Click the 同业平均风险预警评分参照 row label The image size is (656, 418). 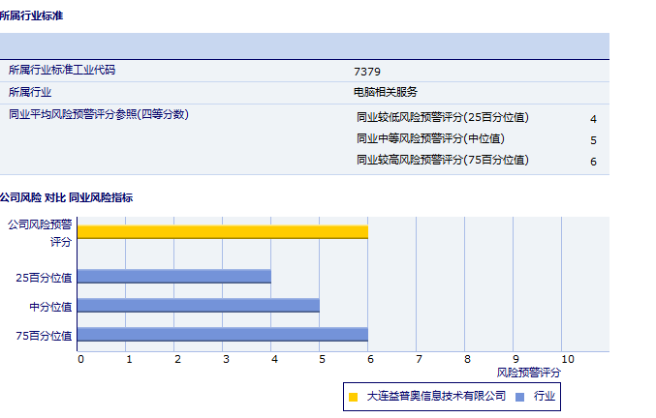98,115
